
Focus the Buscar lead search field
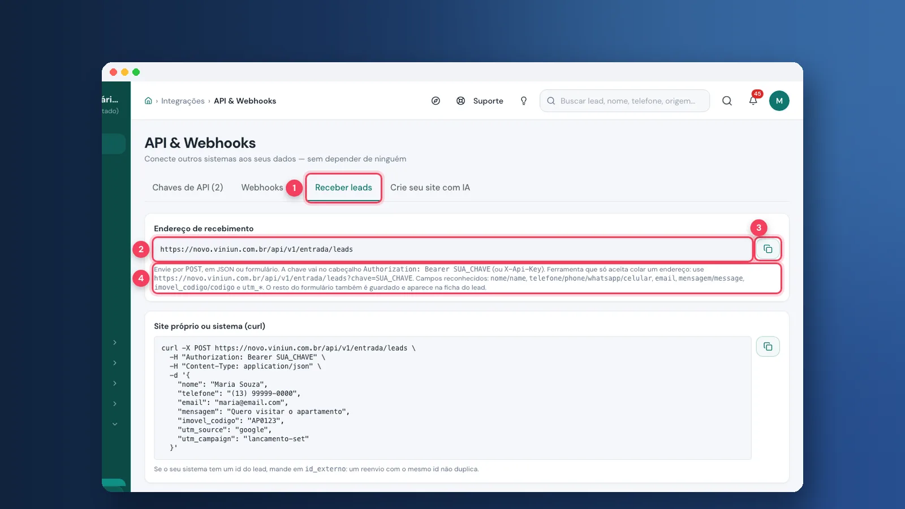click(624, 101)
